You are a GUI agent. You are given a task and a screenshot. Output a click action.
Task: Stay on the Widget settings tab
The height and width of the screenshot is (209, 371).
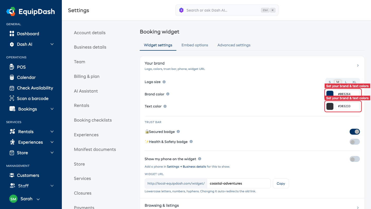158,45
